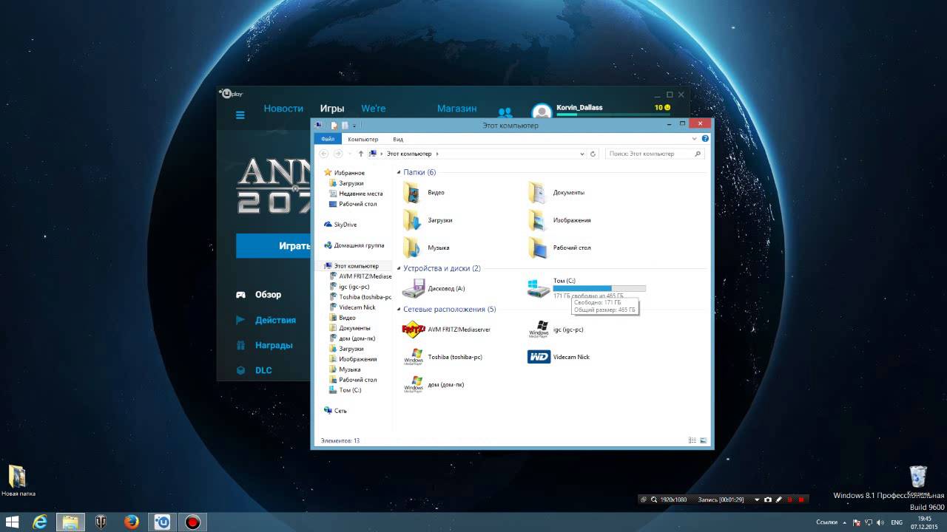Open Uplay hamburger menu
The image size is (947, 532).
[240, 115]
